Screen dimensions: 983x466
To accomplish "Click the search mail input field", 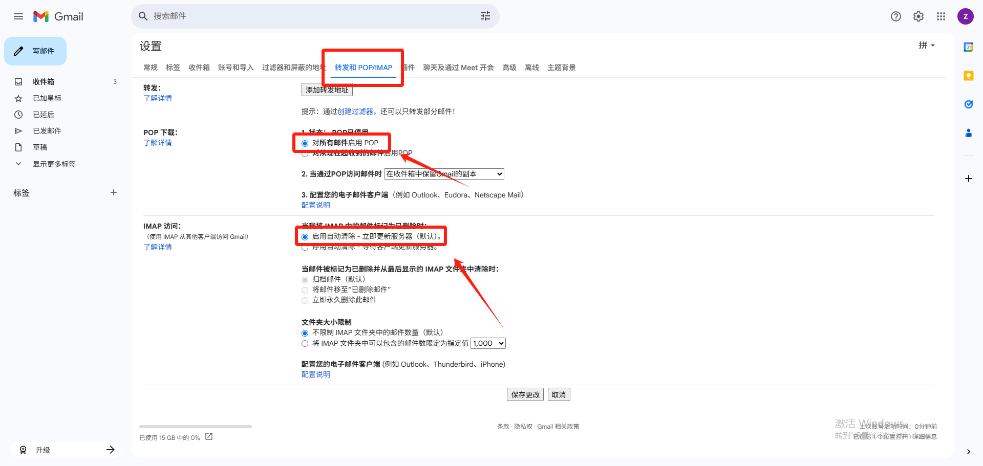I will [307, 16].
